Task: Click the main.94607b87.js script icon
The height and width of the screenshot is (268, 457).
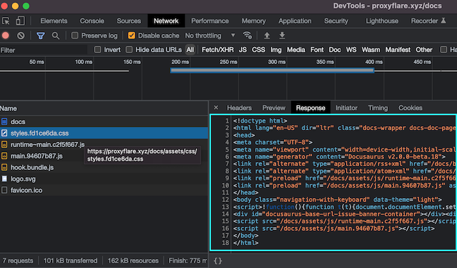Action: pyautogui.click(x=5, y=156)
